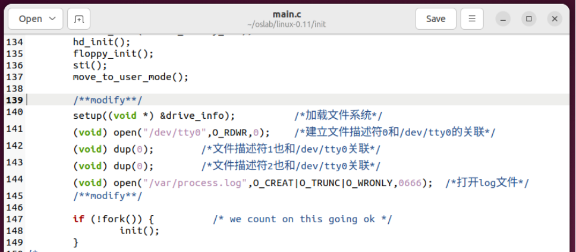Click the move_to_user_mode(); line
This screenshot has height=252, width=576.
tap(130, 77)
